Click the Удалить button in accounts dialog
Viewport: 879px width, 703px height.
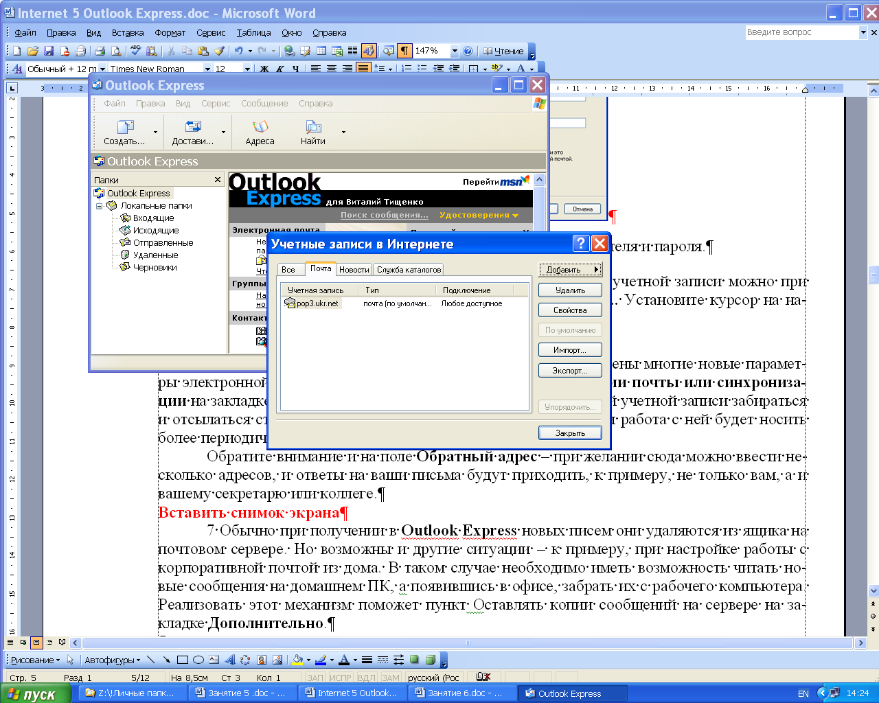(570, 290)
